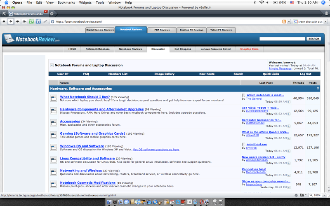Collapse the Hardware, Software and Accessories category
This screenshot has width=330, height=206.
(x=318, y=88)
